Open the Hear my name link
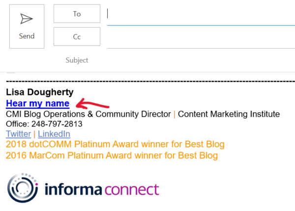Image resolution: width=295 pixels, height=211 pixels. (38, 103)
